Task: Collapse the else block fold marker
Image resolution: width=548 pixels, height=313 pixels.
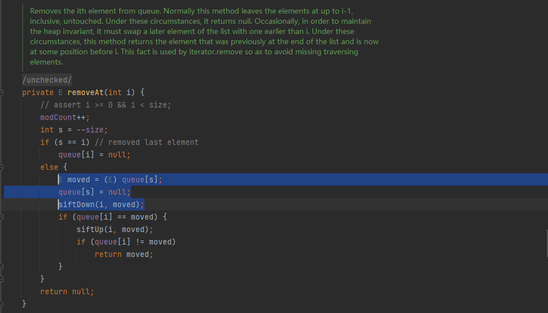Action: coord(2,167)
